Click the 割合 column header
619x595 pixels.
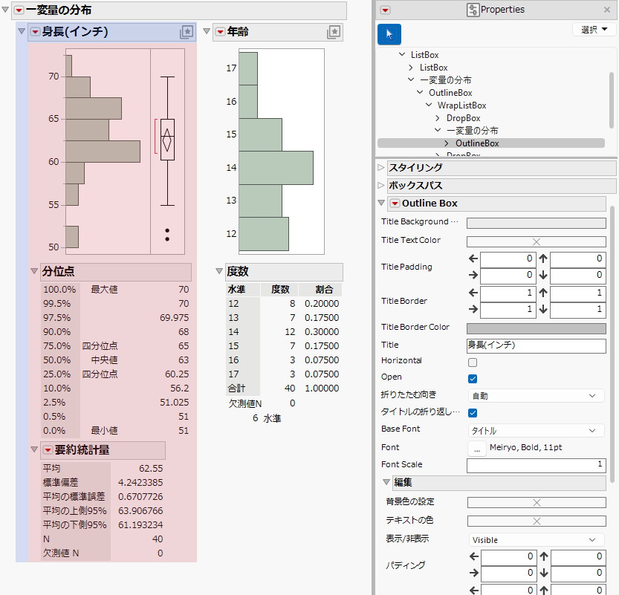click(x=320, y=290)
